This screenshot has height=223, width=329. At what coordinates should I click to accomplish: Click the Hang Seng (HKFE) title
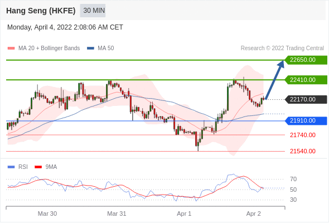pos(41,11)
